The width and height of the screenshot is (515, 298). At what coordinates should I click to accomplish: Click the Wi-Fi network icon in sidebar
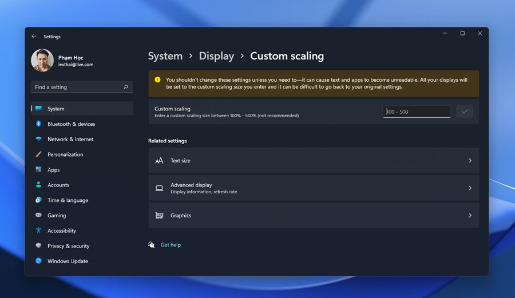[x=38, y=139]
